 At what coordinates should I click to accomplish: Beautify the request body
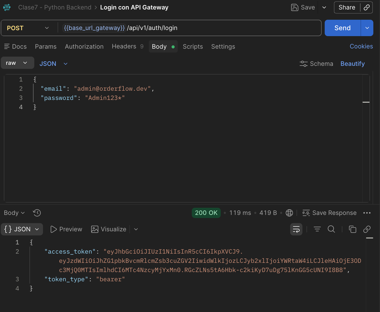(353, 64)
